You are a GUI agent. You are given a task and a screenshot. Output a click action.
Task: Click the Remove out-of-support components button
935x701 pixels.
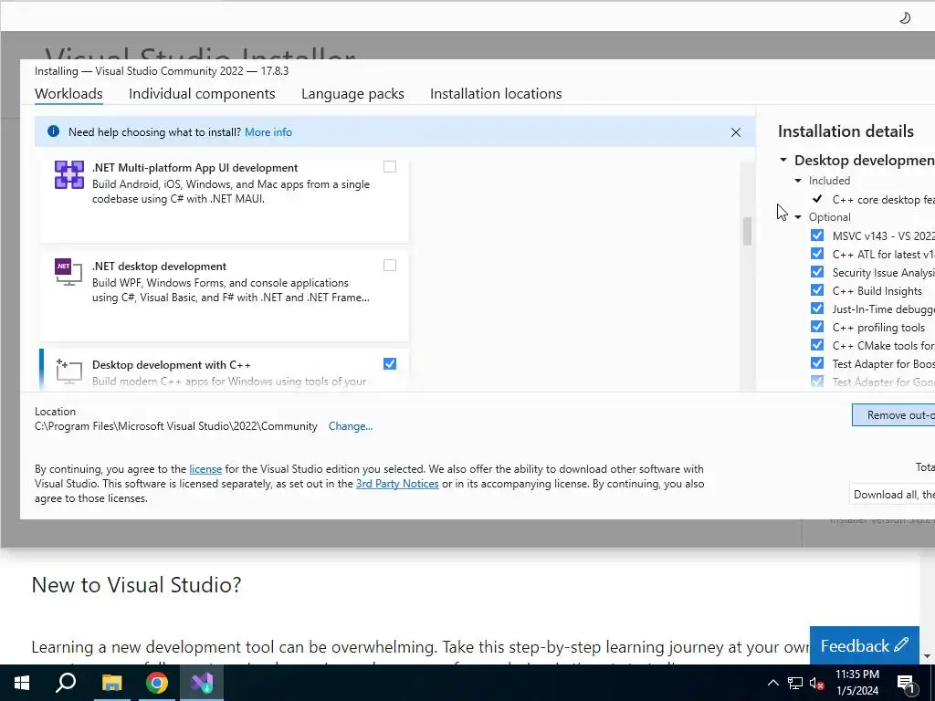(x=893, y=415)
